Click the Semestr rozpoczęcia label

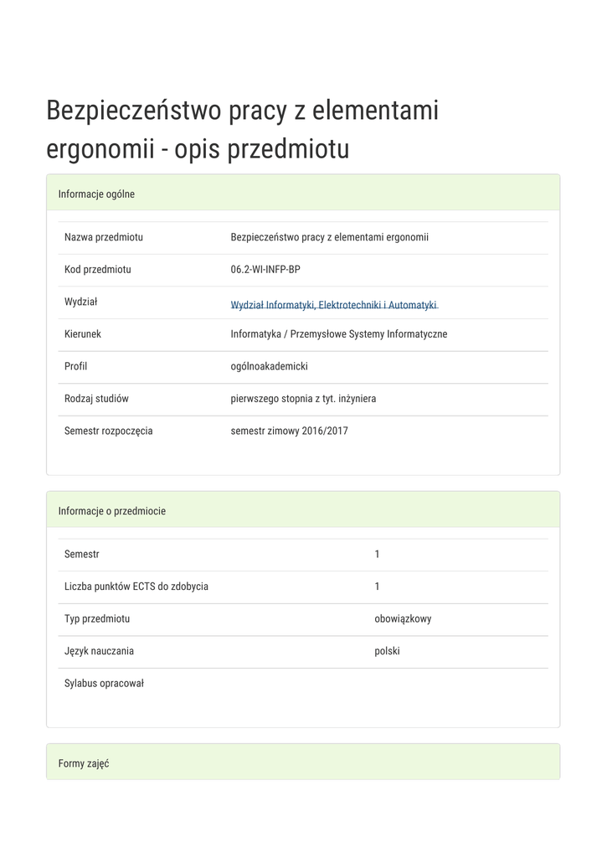click(x=109, y=432)
